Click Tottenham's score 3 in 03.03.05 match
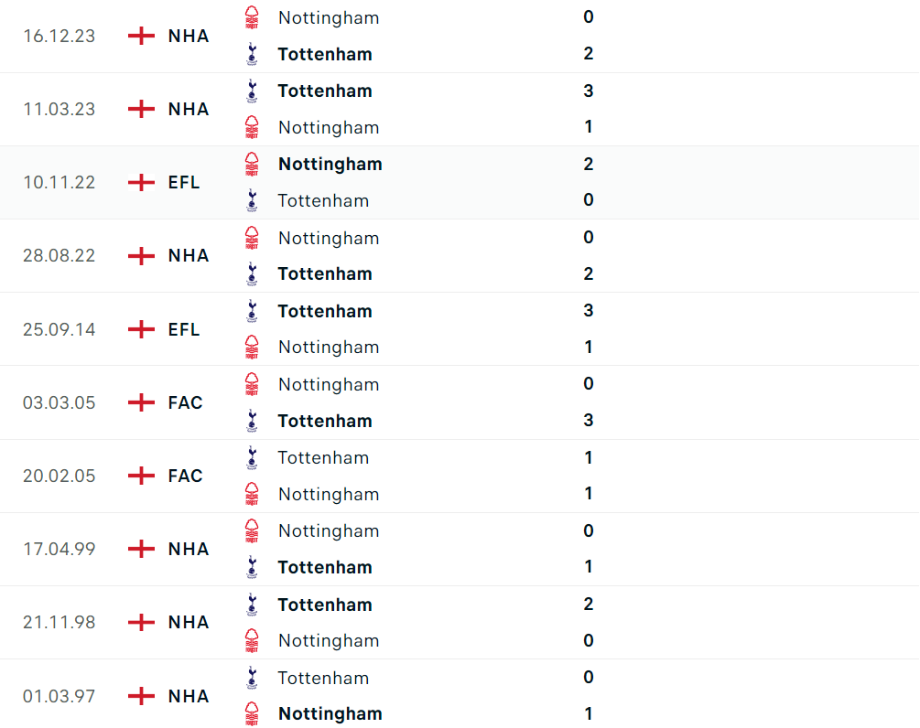 pos(588,421)
